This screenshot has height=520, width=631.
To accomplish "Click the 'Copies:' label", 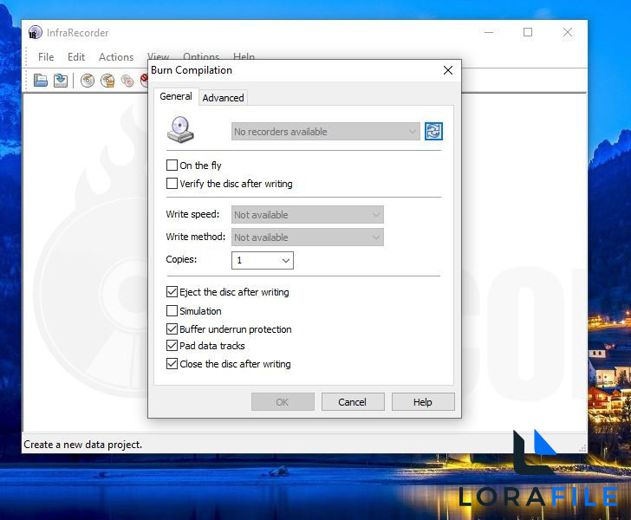I will 181,259.
